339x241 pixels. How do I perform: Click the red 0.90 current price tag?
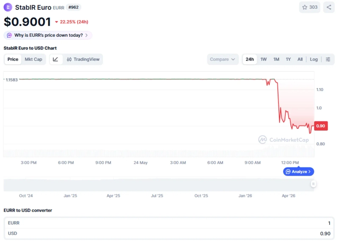321,126
